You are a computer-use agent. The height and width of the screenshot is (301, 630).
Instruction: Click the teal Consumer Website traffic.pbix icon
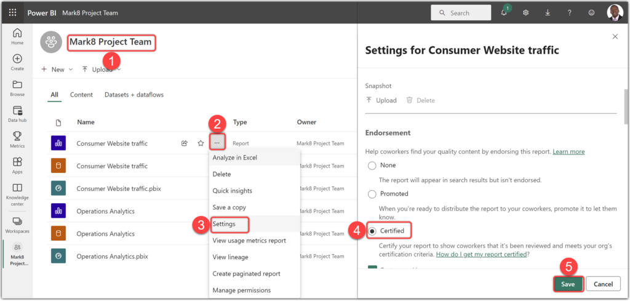point(58,188)
